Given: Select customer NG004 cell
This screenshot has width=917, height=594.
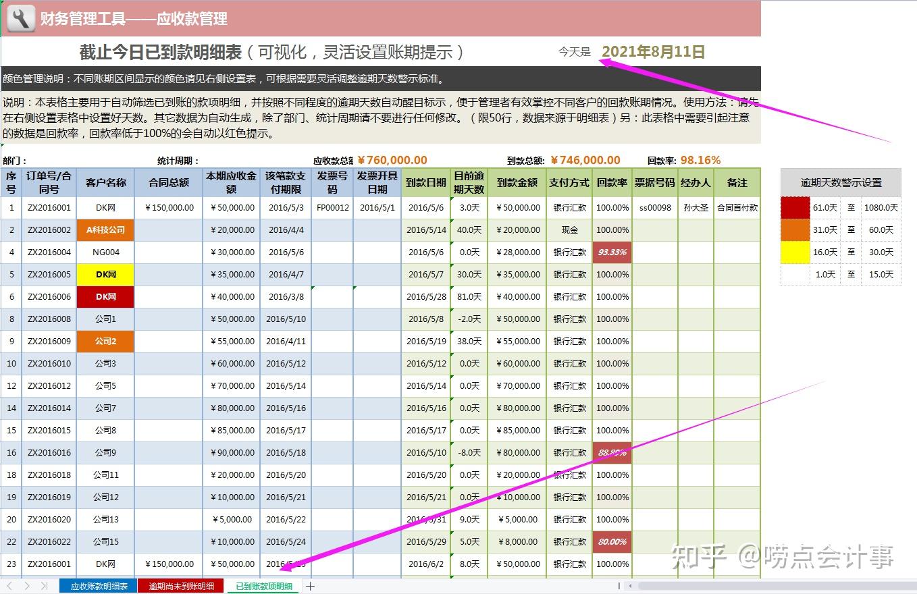Looking at the screenshot, I should pyautogui.click(x=105, y=252).
